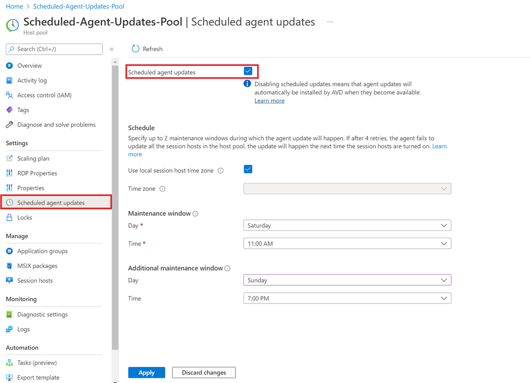
Task: Click the Refresh icon in toolbar
Action: (x=135, y=49)
